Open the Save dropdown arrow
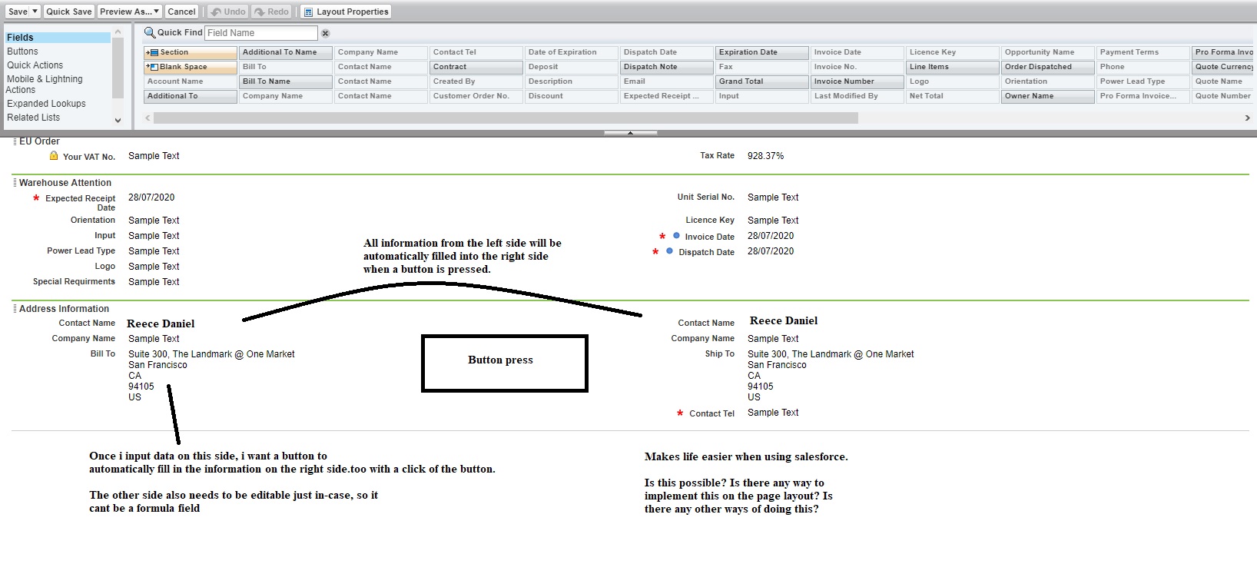This screenshot has height=574, width=1257. point(35,12)
